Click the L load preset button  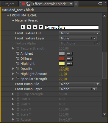pos(23,27)
